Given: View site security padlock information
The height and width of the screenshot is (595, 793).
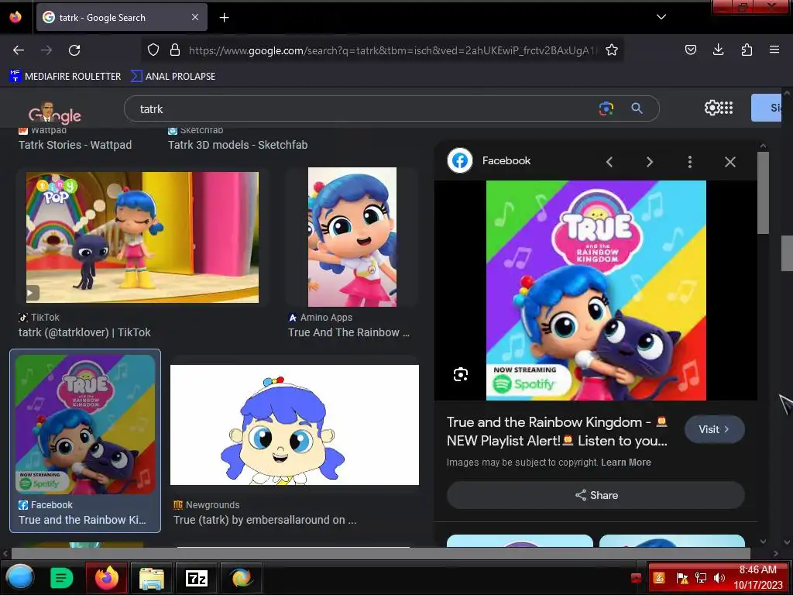Looking at the screenshot, I should click(x=175, y=50).
